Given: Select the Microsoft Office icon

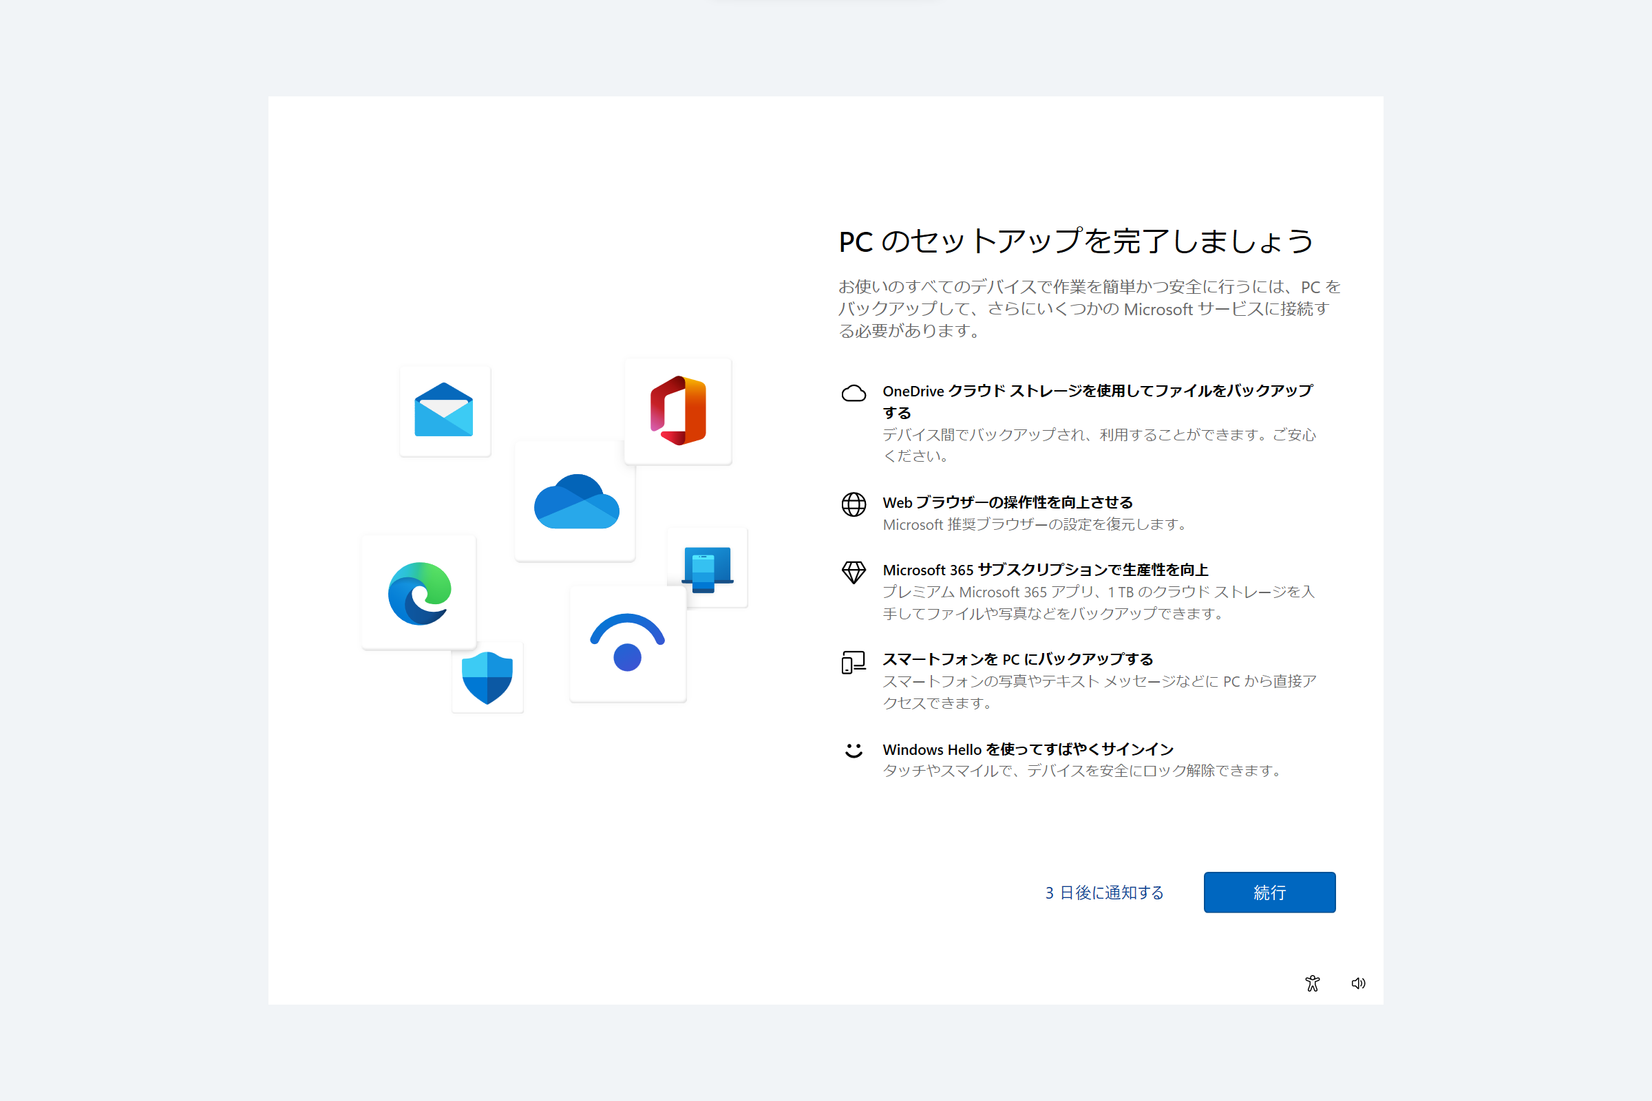Looking at the screenshot, I should pyautogui.click(x=677, y=411).
